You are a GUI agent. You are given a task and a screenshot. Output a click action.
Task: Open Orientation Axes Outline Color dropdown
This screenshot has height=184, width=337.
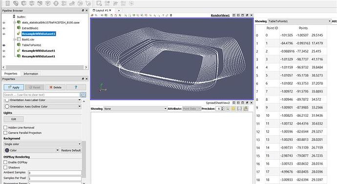point(42,107)
